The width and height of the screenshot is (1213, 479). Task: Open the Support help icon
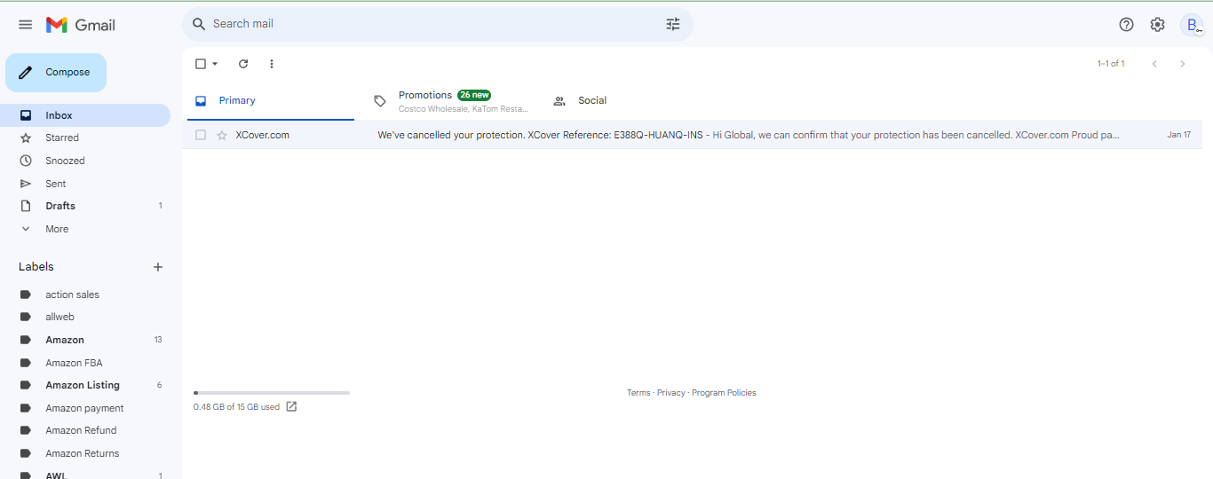click(x=1126, y=25)
